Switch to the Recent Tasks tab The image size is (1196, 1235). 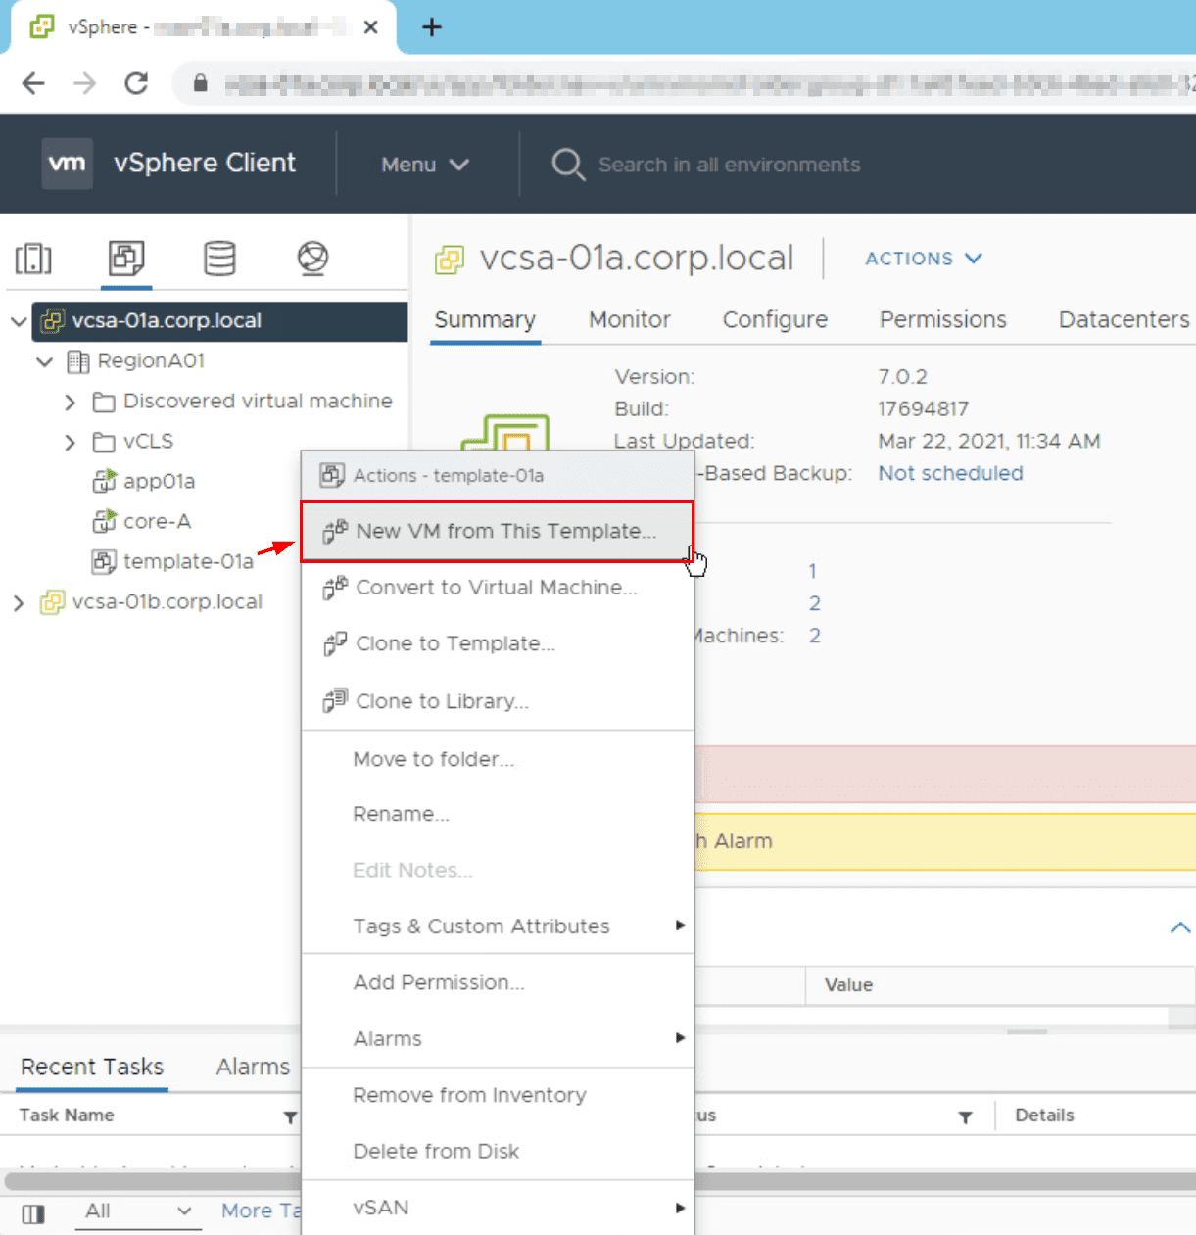(92, 1068)
